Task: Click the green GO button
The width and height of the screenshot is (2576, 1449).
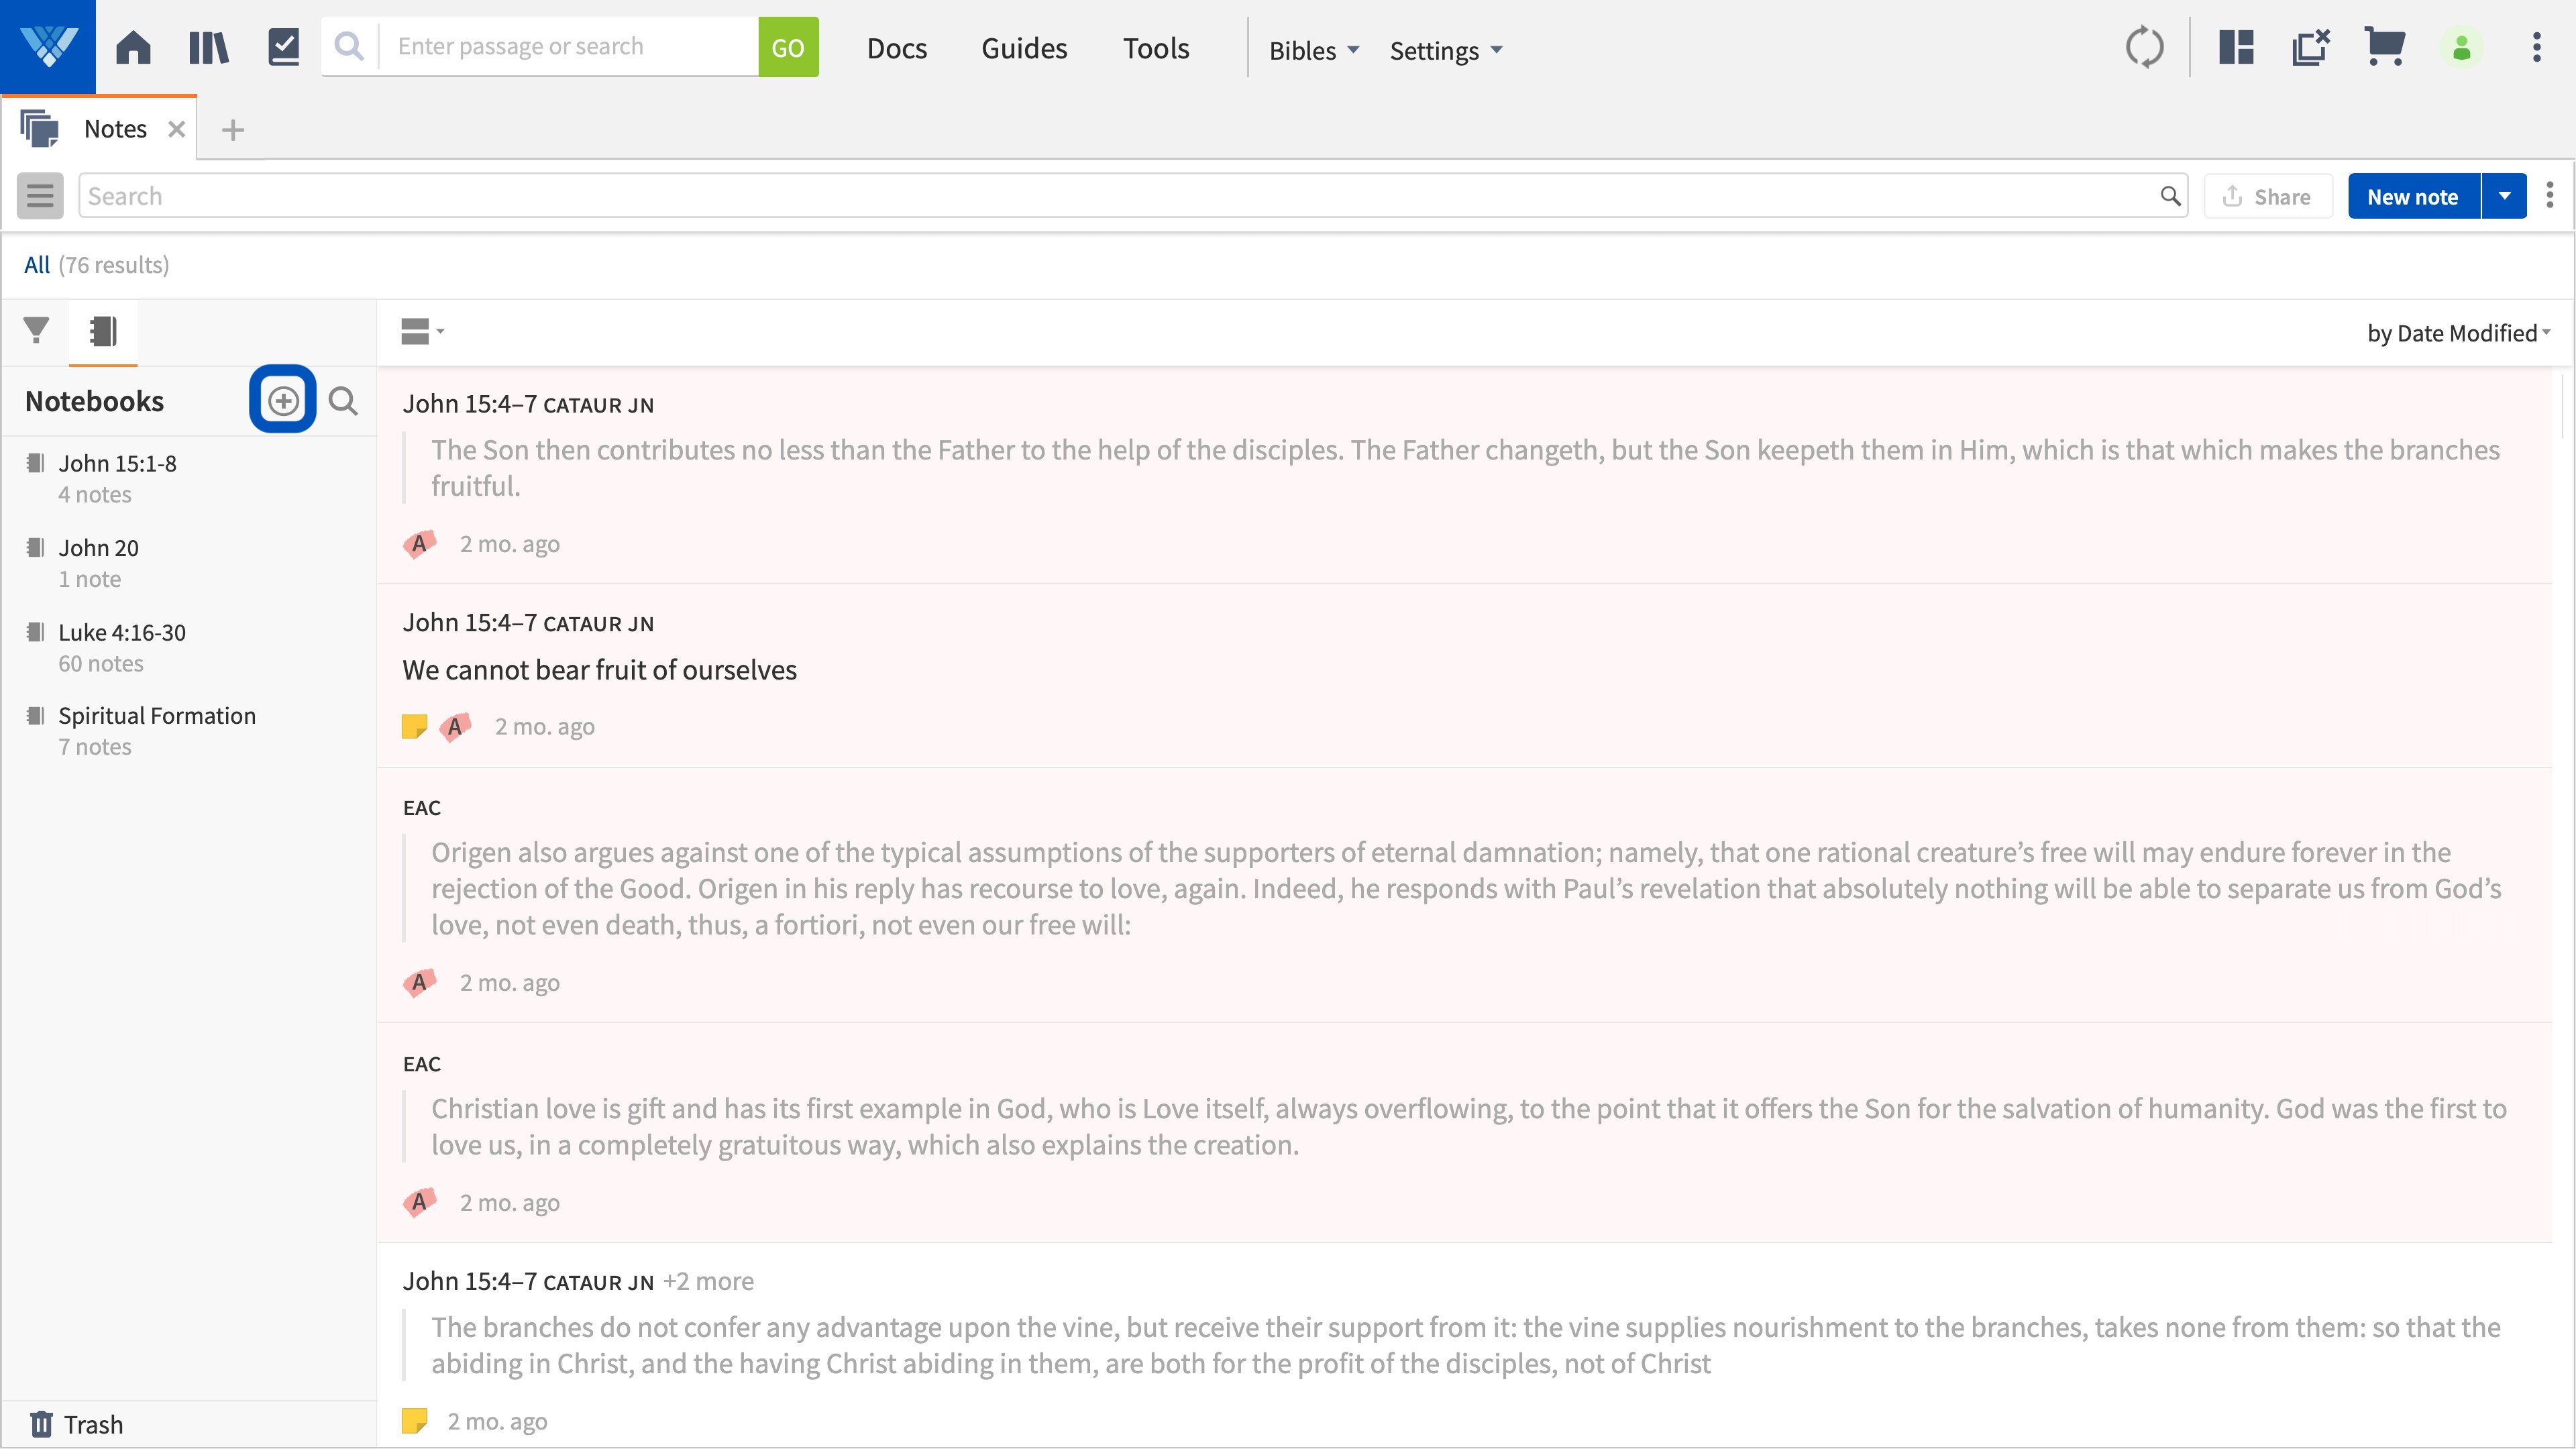Action: [788, 47]
